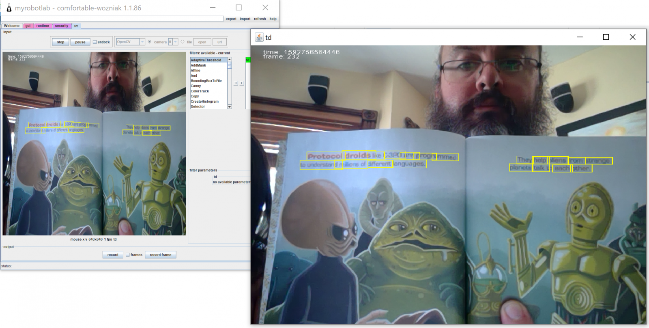Switch to the Welcome tab
649x328 pixels.
coord(12,26)
